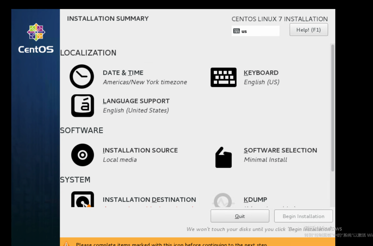Open INSTALLATION DESTINATION label
The image size is (373, 246).
tap(149, 200)
